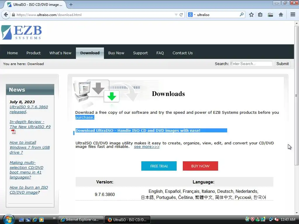299x224 pixels.
Task: Click Switch between windows quick launch icon
Action: click(28, 220)
